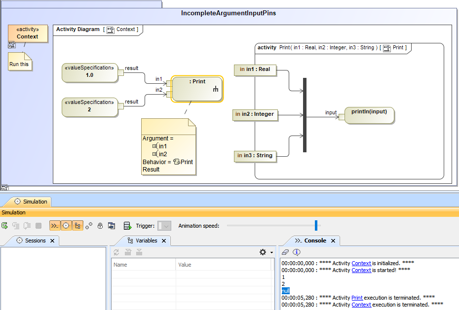Click the rake icon on Print action
This screenshot has height=310, width=459.
(x=216, y=89)
